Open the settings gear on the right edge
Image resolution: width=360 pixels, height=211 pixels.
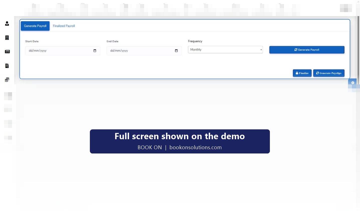click(353, 83)
